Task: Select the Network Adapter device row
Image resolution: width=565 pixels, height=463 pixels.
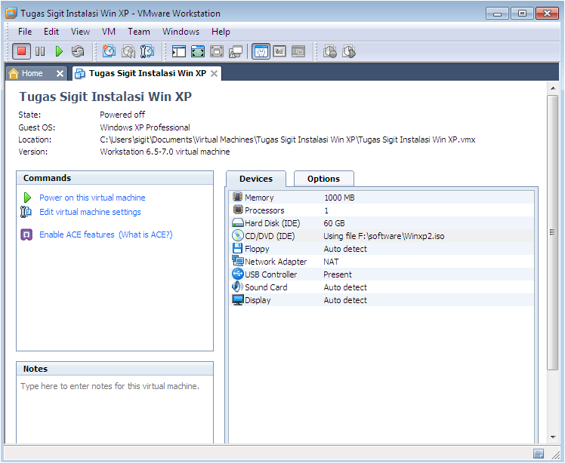Action: tap(382, 262)
